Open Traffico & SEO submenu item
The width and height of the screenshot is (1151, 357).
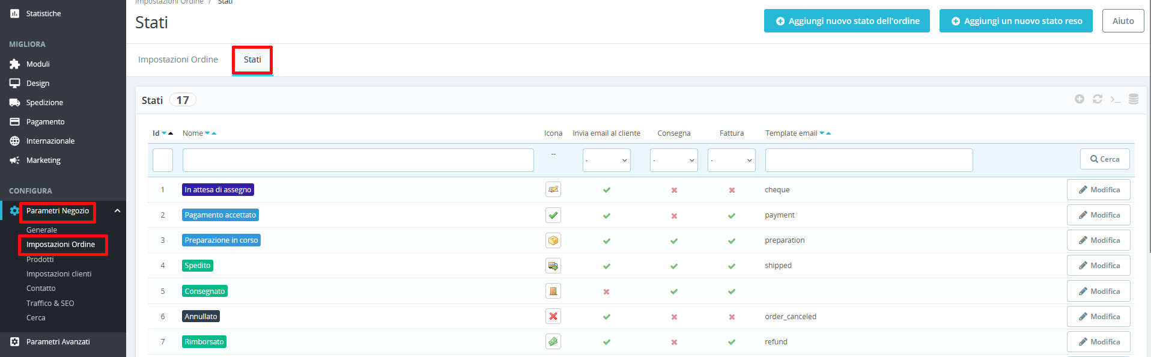(x=50, y=303)
